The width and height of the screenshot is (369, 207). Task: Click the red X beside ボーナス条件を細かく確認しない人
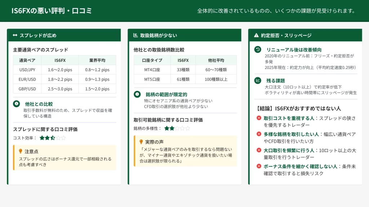[259, 166]
